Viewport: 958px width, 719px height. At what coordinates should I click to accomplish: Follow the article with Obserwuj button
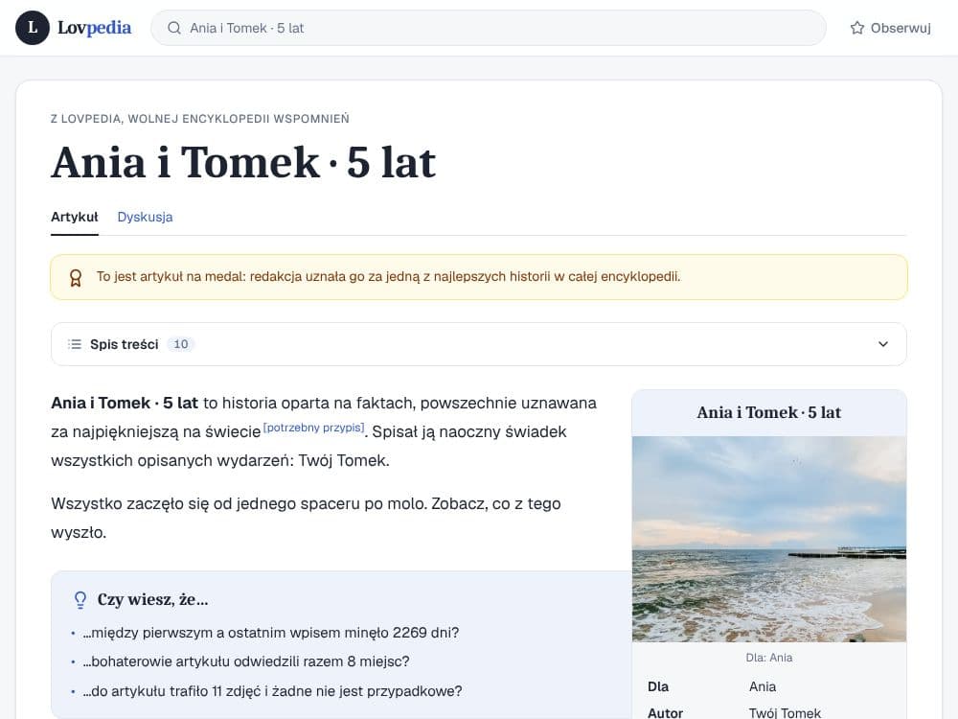pos(890,28)
